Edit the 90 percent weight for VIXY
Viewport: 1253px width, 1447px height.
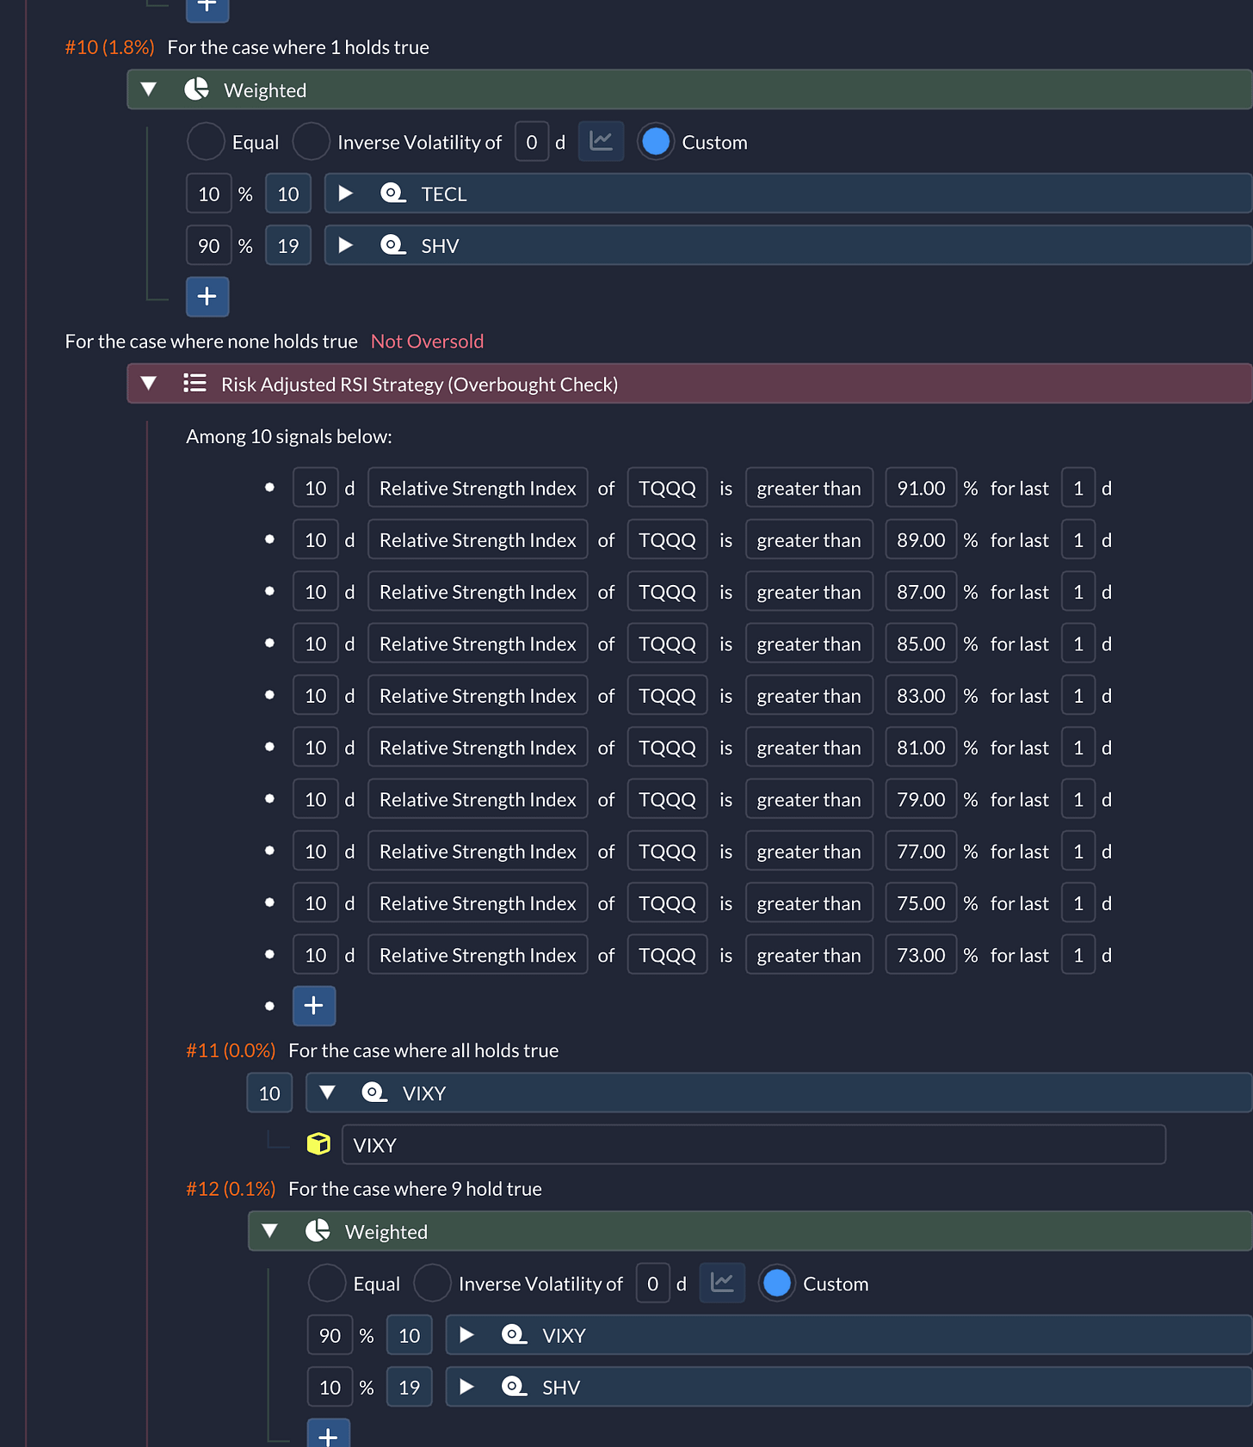coord(330,1335)
